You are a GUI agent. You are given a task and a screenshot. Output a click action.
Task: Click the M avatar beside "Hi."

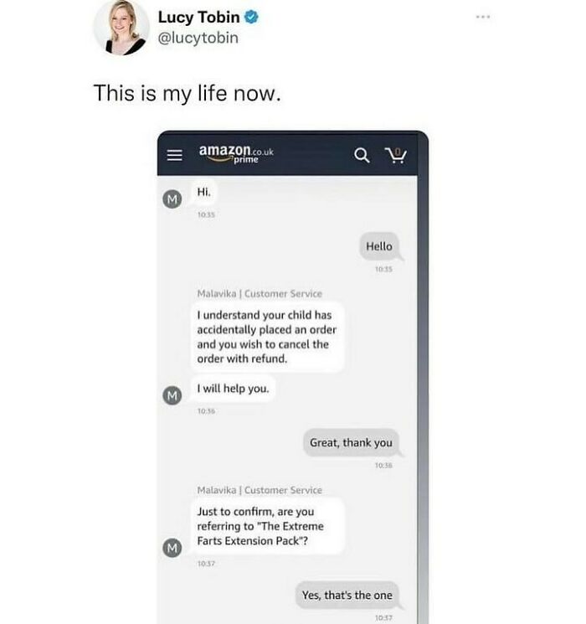coord(172,199)
